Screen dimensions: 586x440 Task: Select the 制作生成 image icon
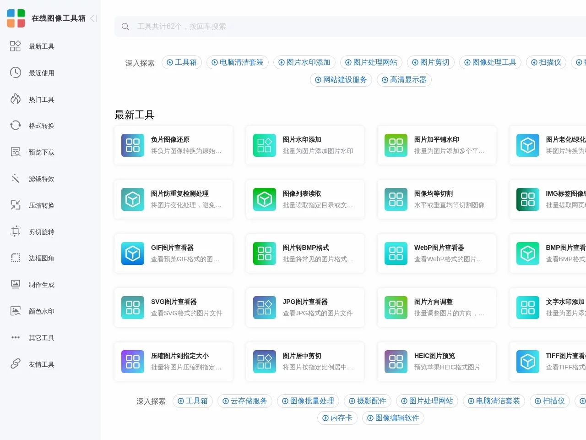coord(15,284)
